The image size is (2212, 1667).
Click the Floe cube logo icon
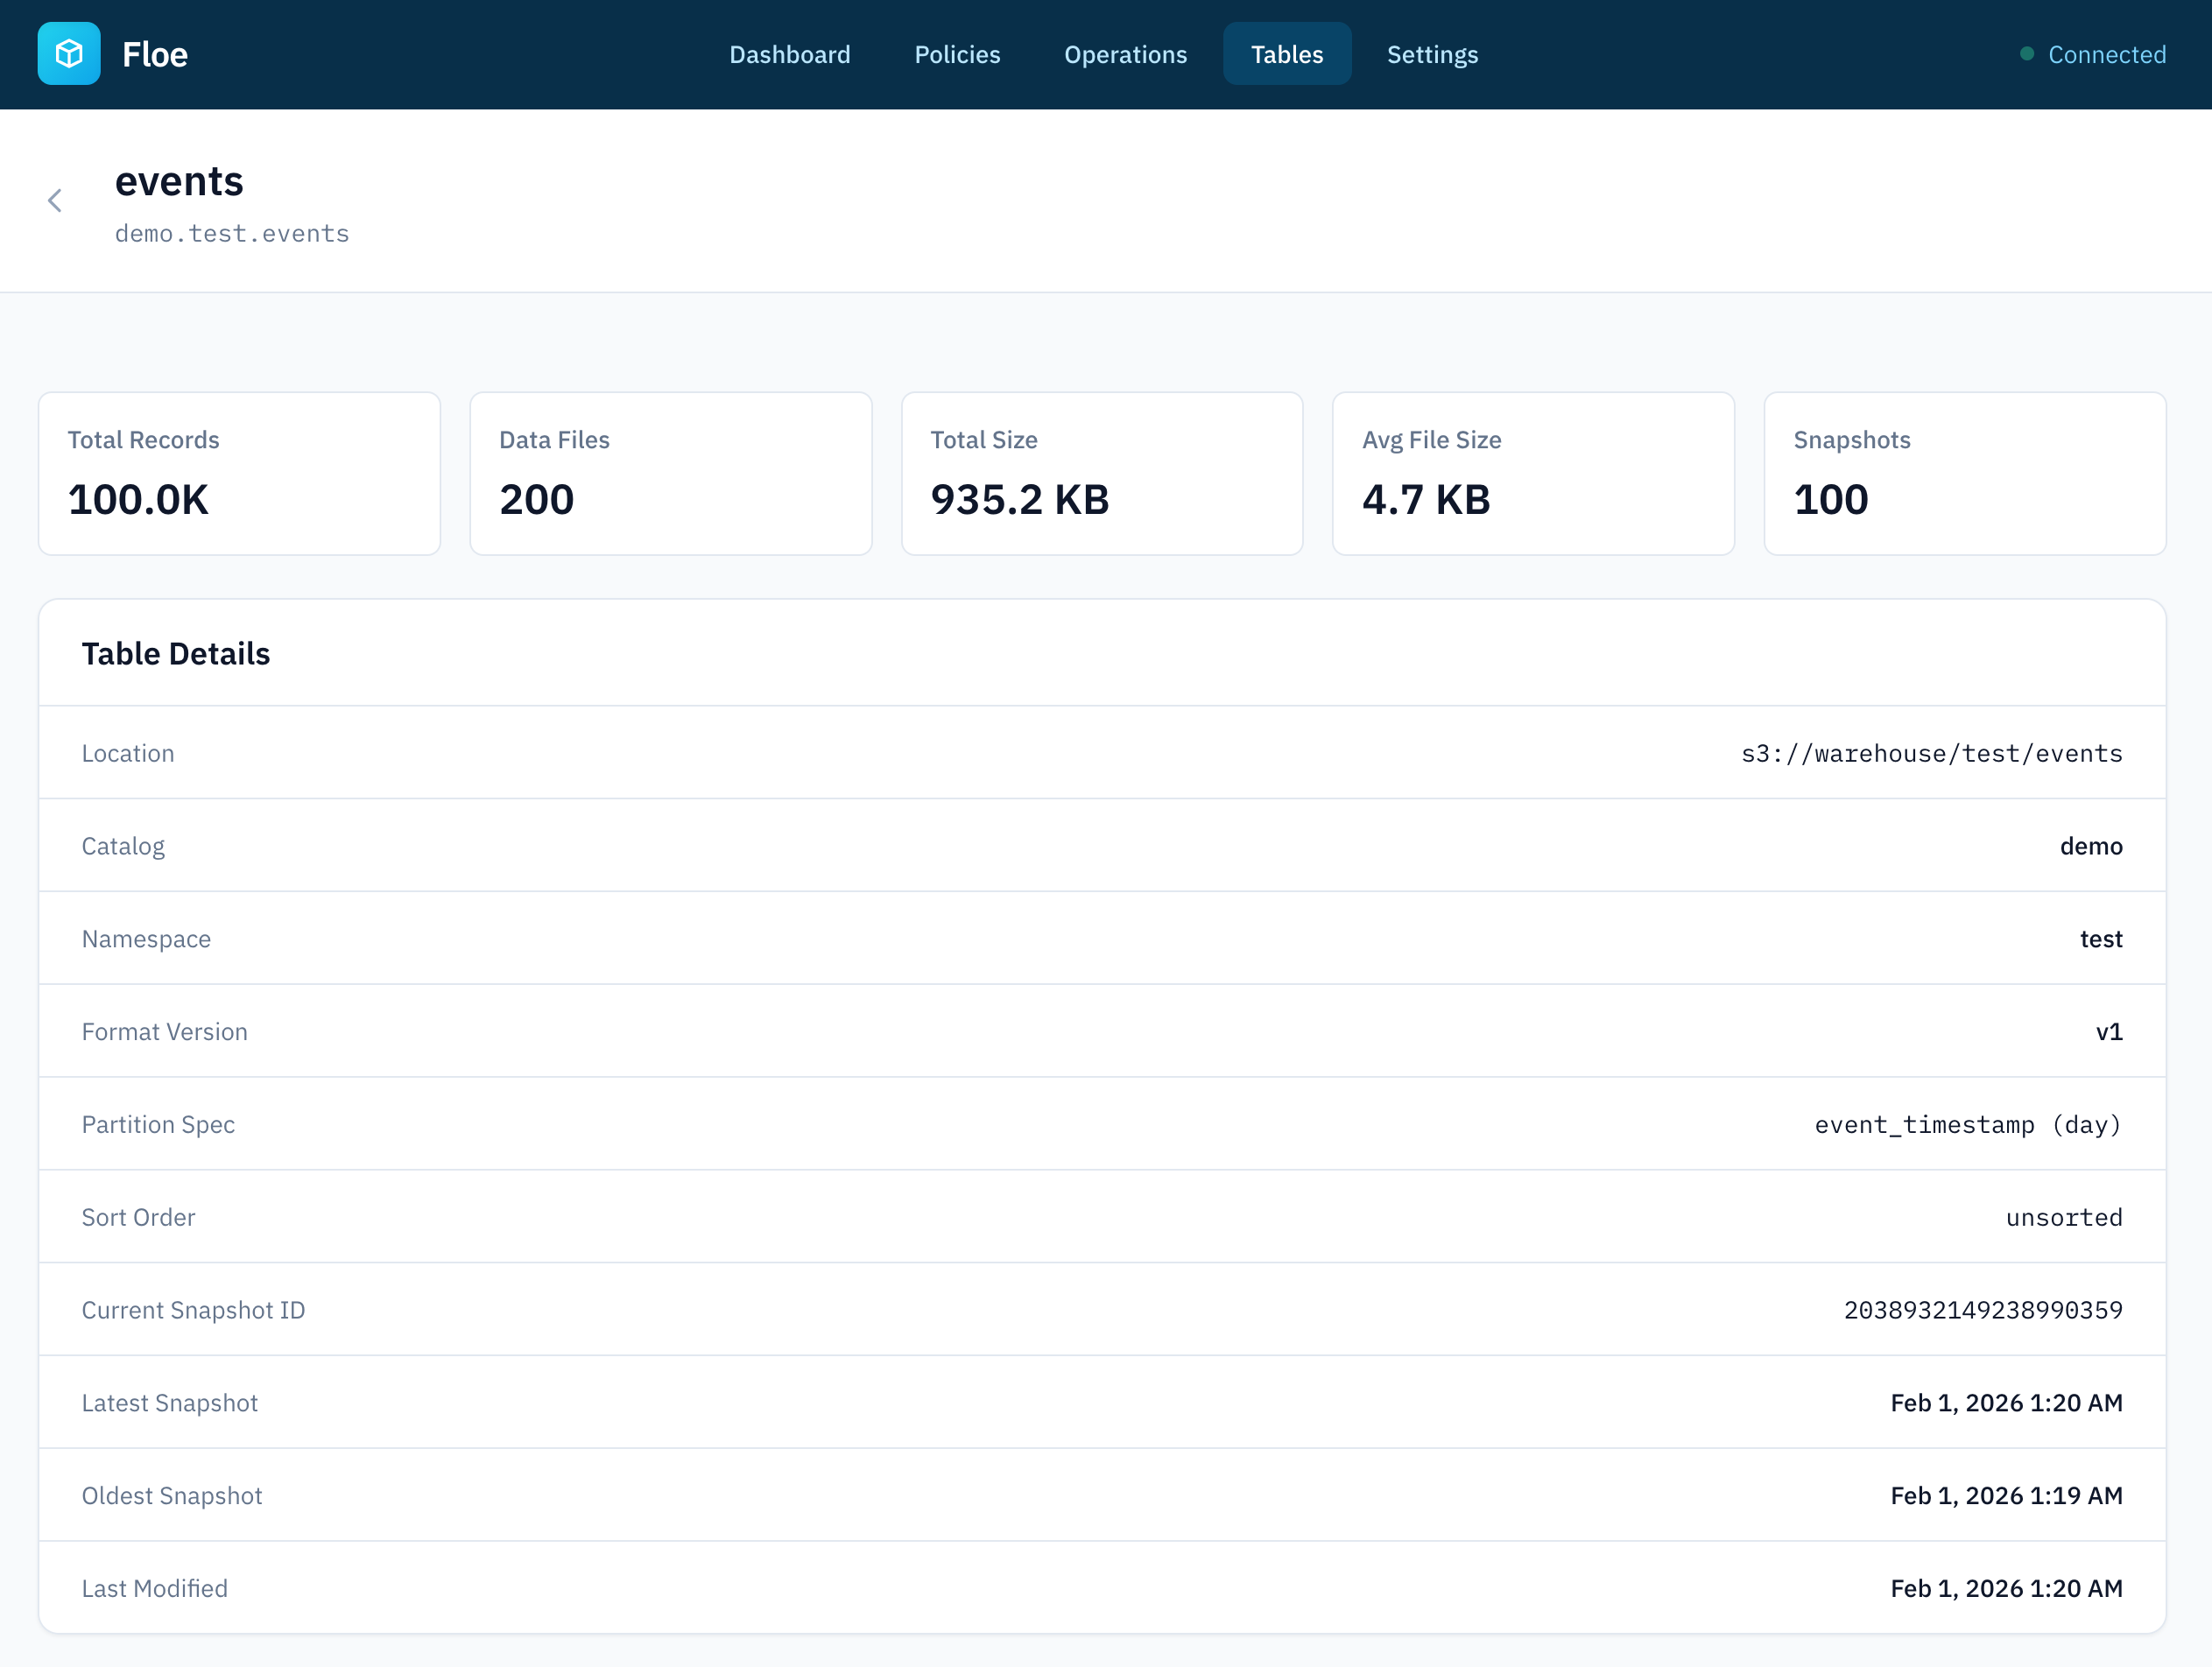click(69, 54)
